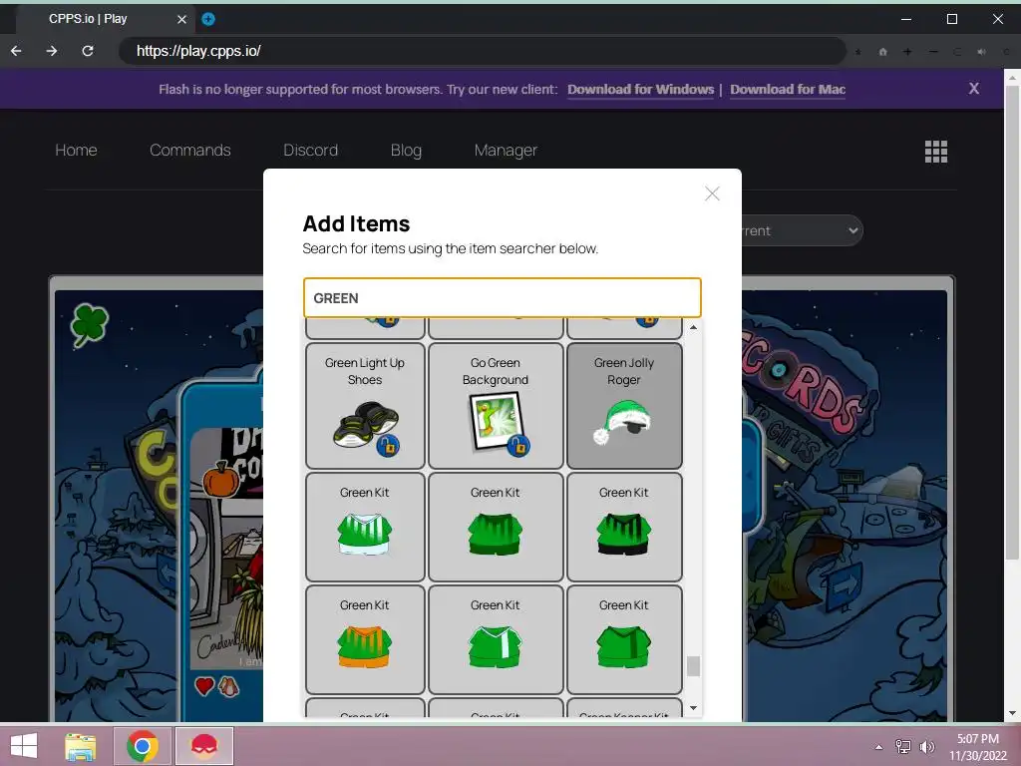1021x766 pixels.
Task: Mute audio with the toolbar speaker icon
Action: tap(981, 52)
